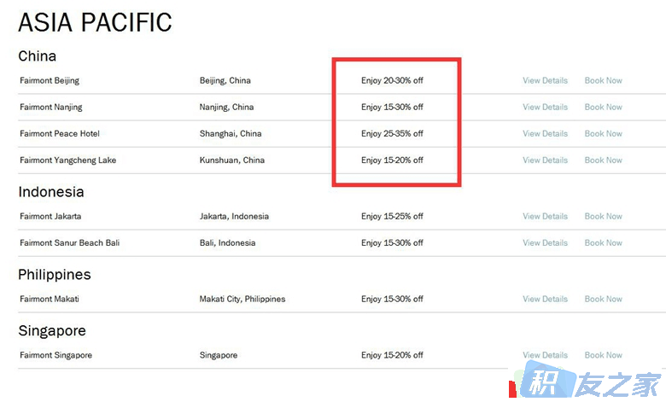Image resolution: width=666 pixels, height=402 pixels.
Task: Select the Fairmont Yangcheng Lake name
Action: 68,160
